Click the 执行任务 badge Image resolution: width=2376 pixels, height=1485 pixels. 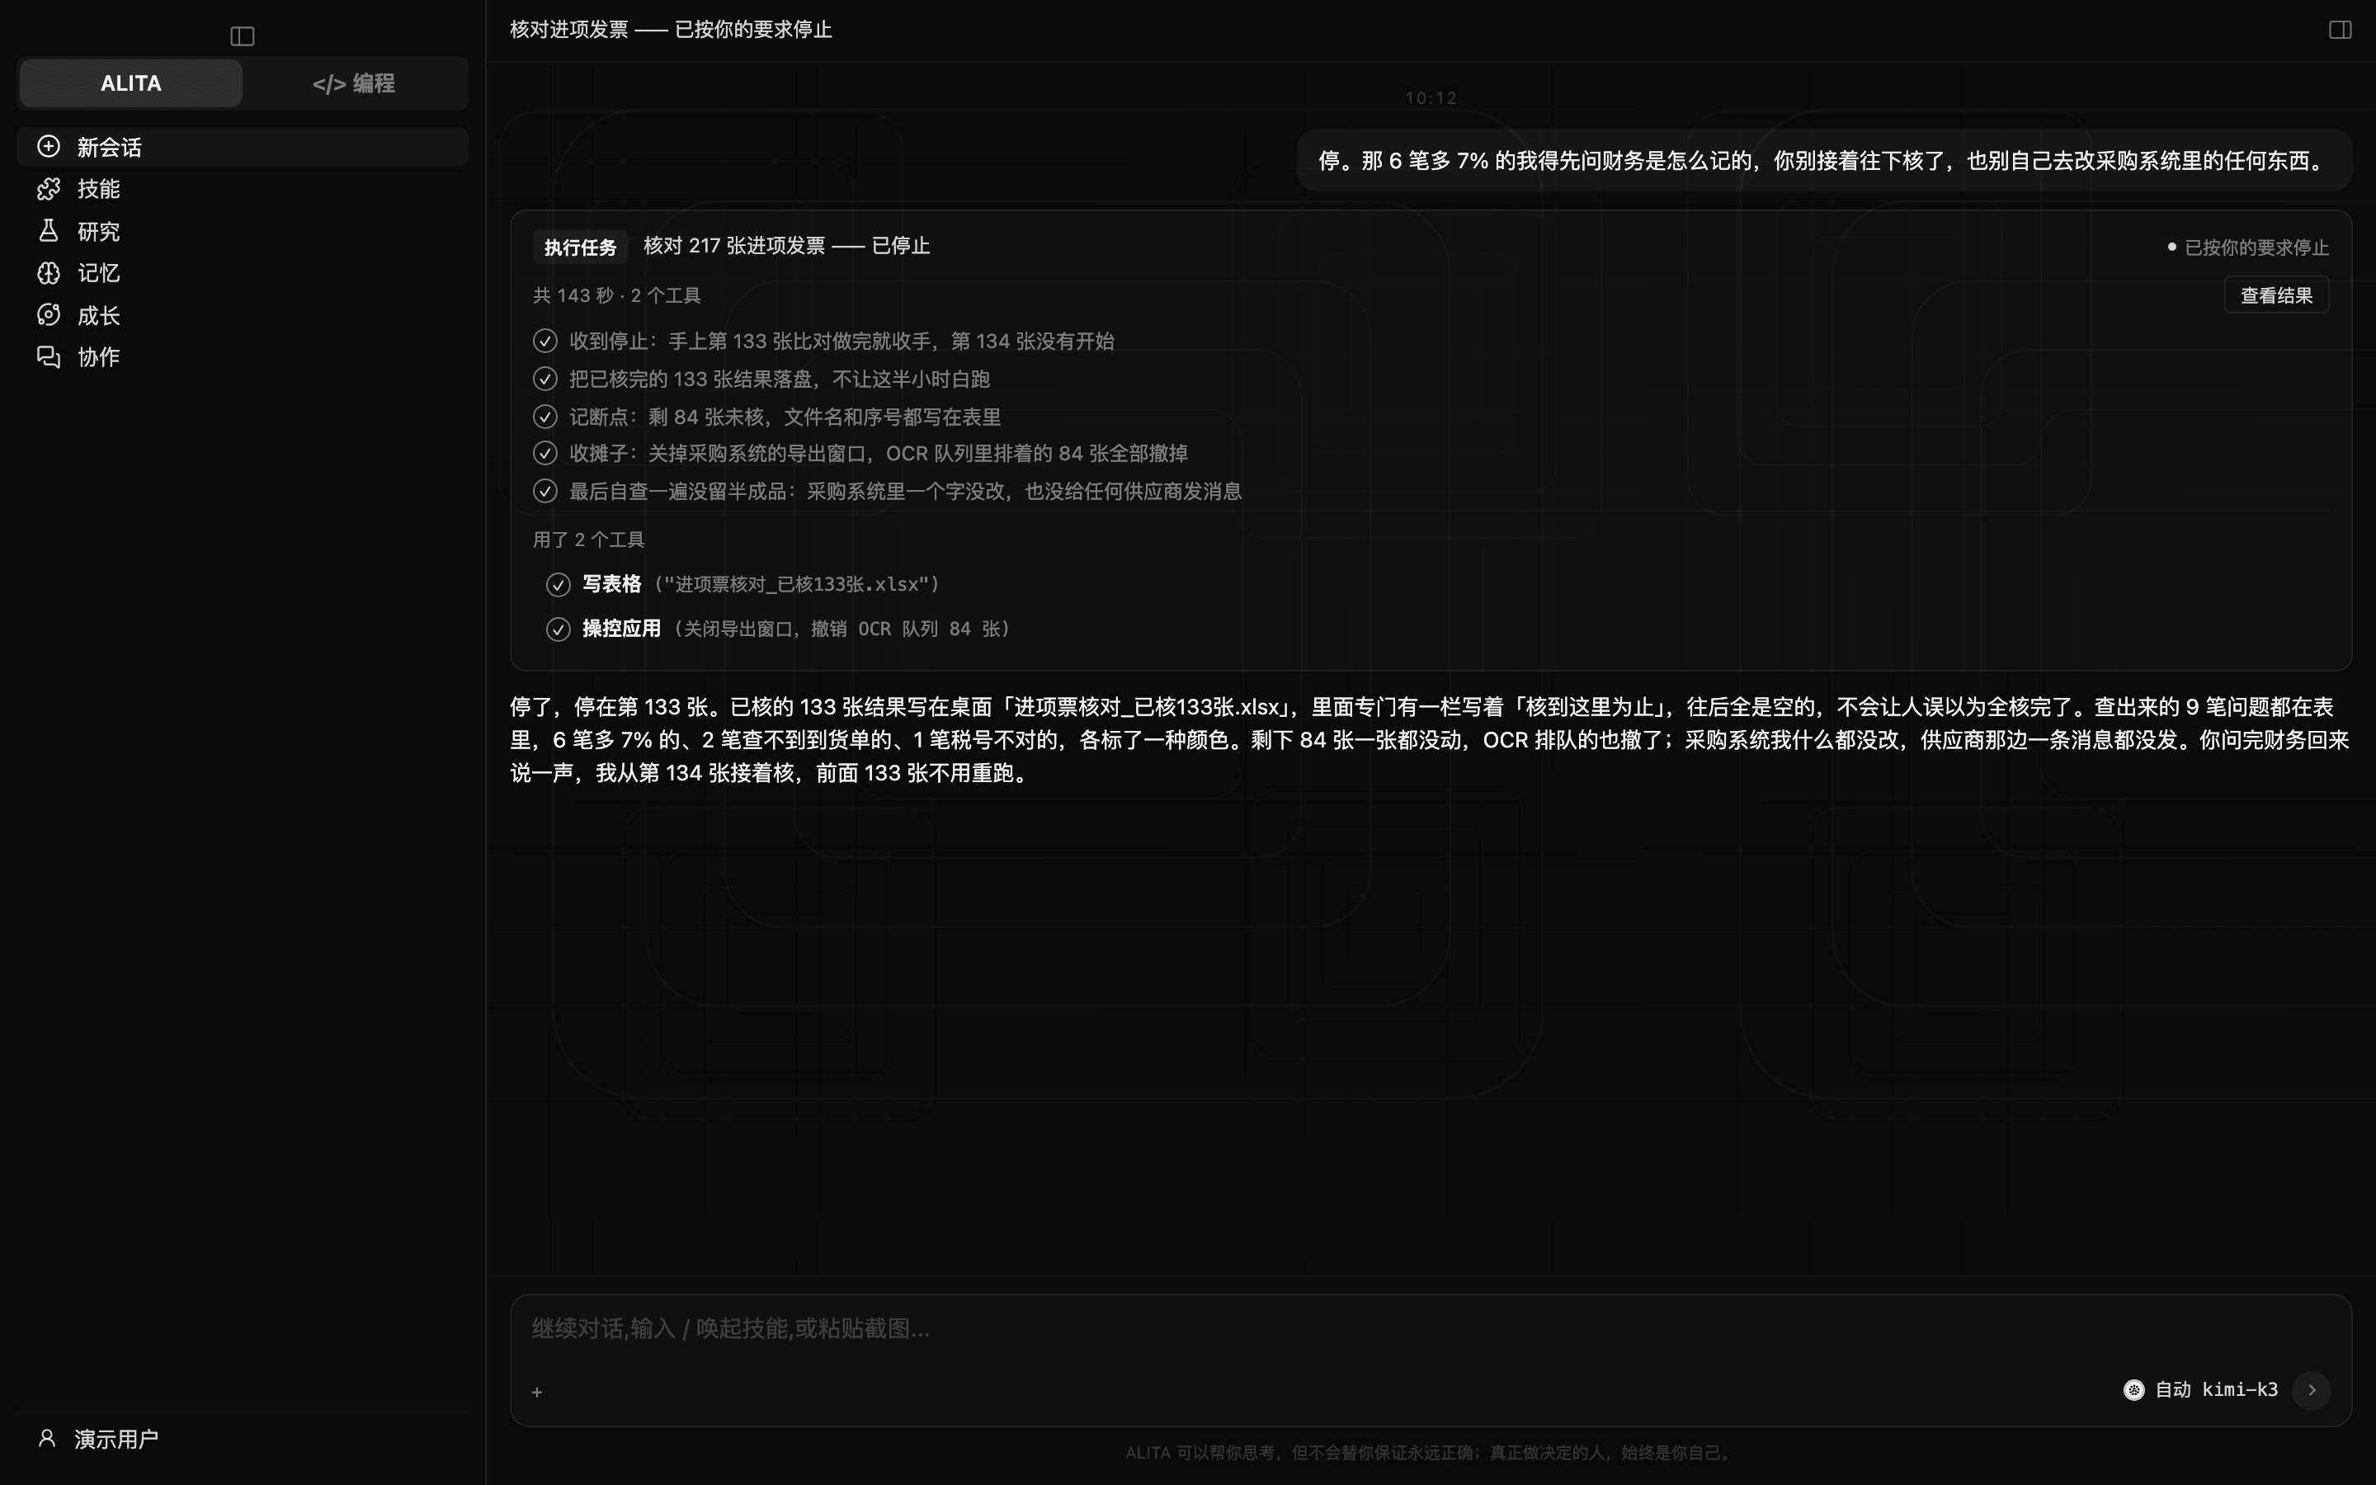tap(580, 247)
